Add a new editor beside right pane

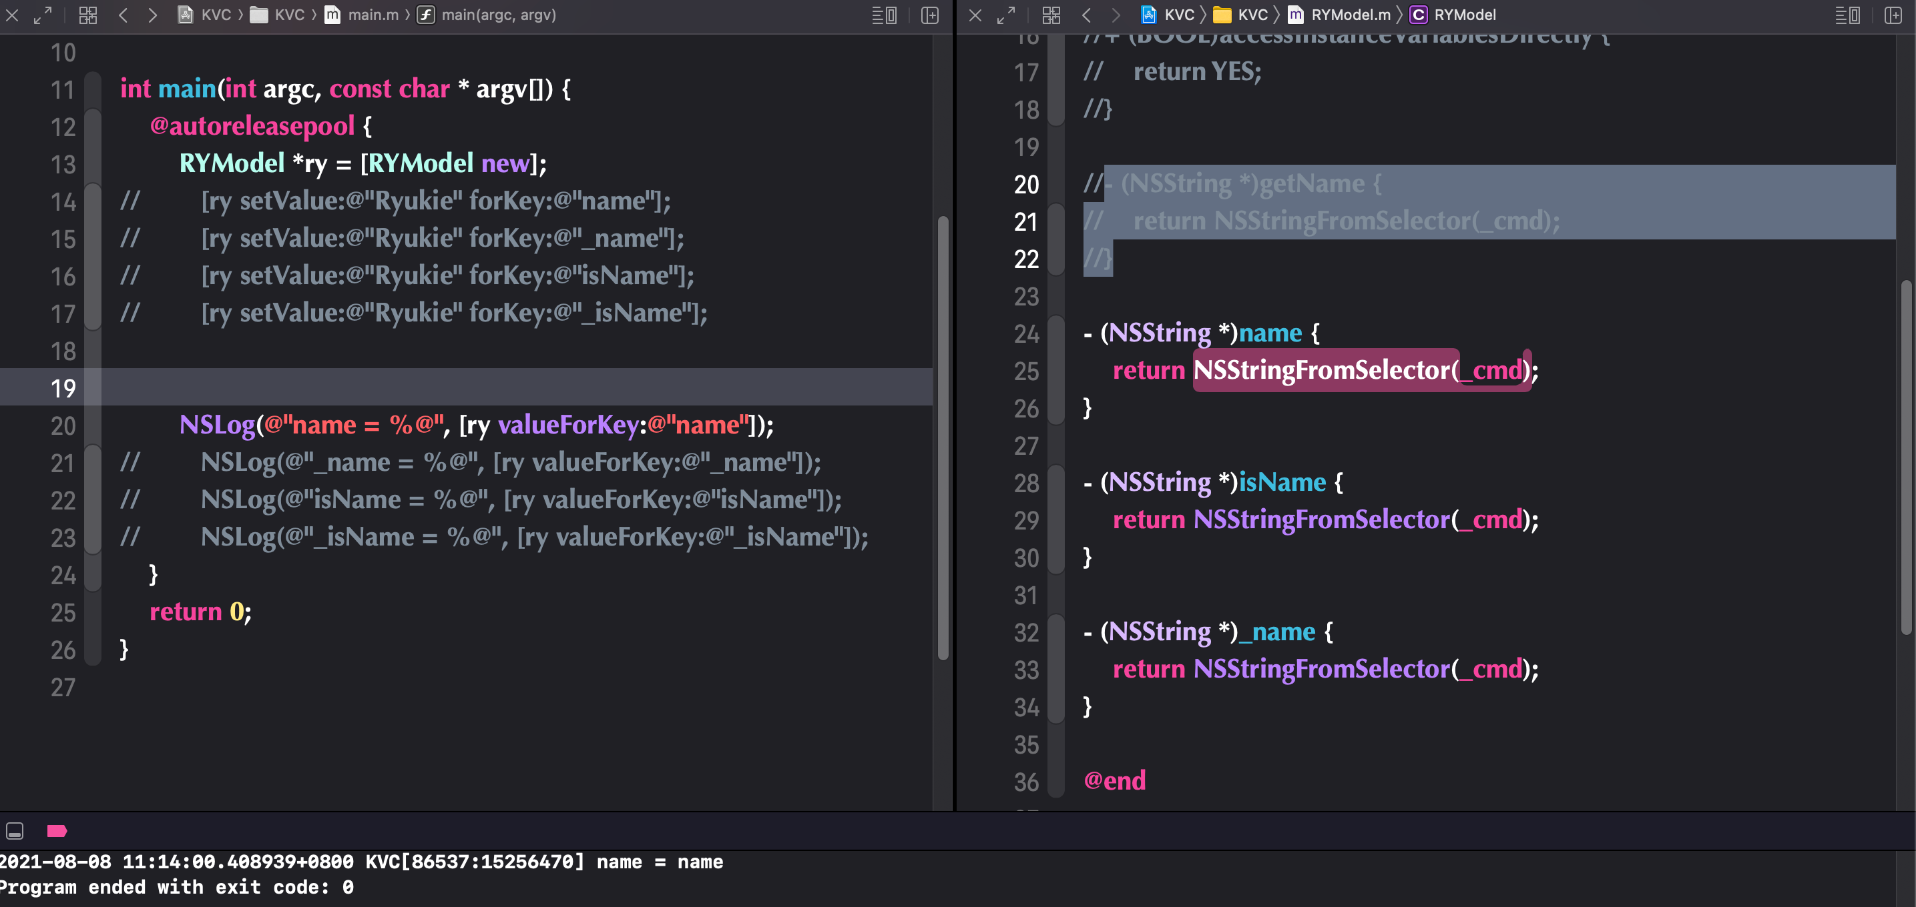tap(1893, 15)
